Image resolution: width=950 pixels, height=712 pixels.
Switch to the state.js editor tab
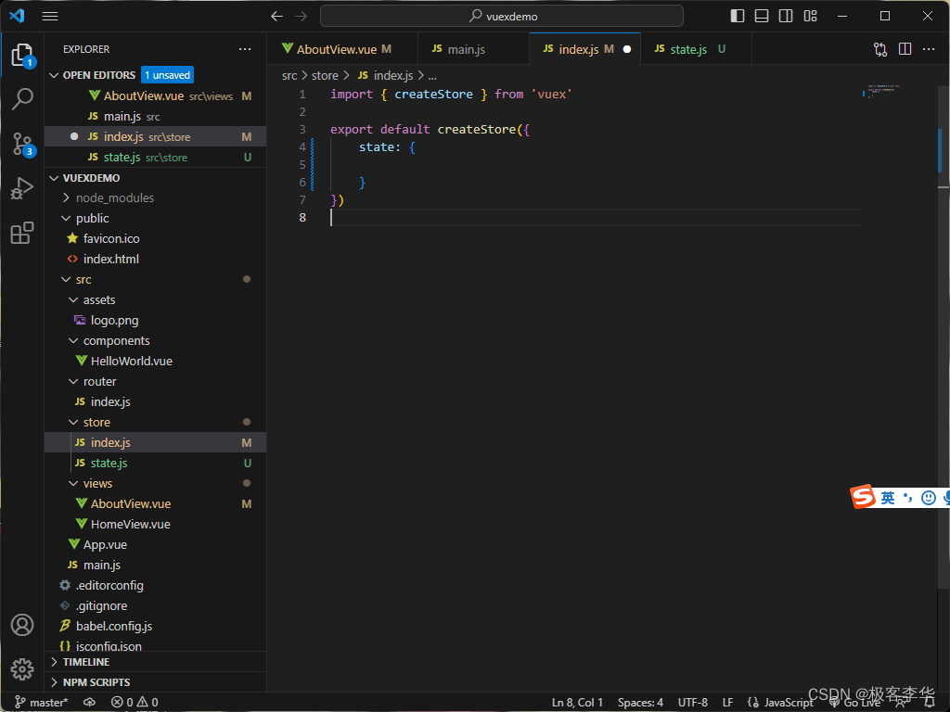688,49
